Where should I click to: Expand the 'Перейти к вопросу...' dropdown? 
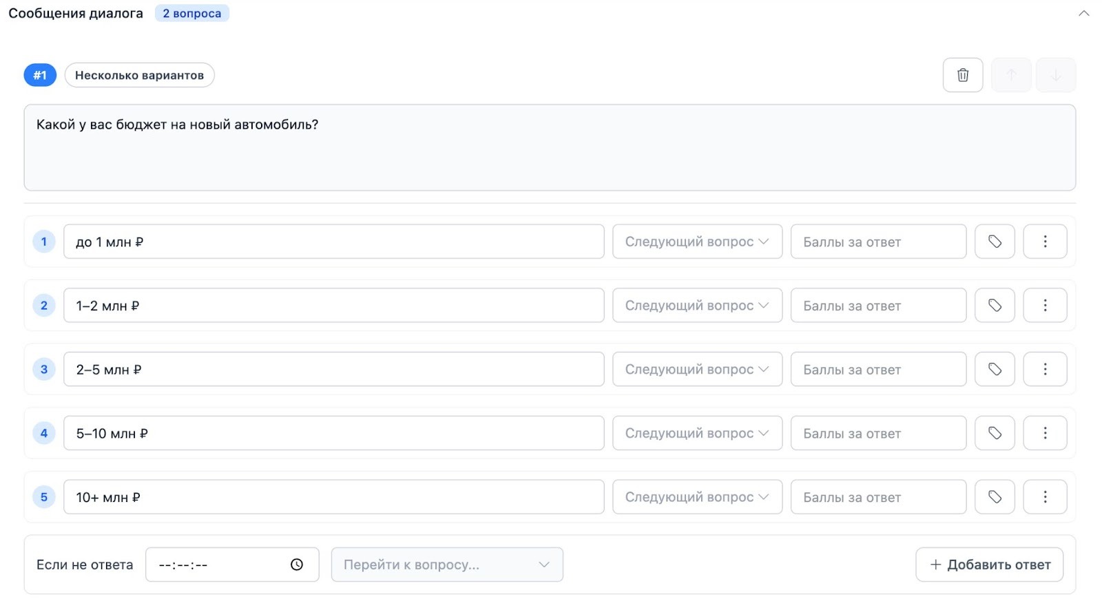[x=447, y=565]
